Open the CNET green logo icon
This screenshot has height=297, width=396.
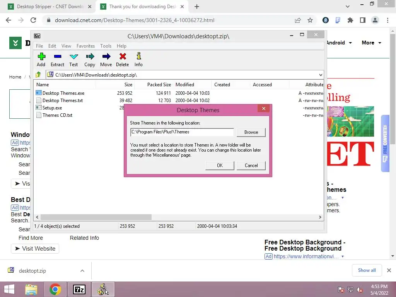point(15,43)
